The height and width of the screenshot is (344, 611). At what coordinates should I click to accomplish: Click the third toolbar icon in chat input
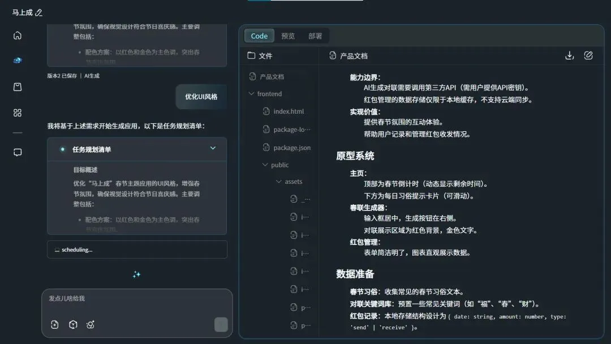(91, 325)
